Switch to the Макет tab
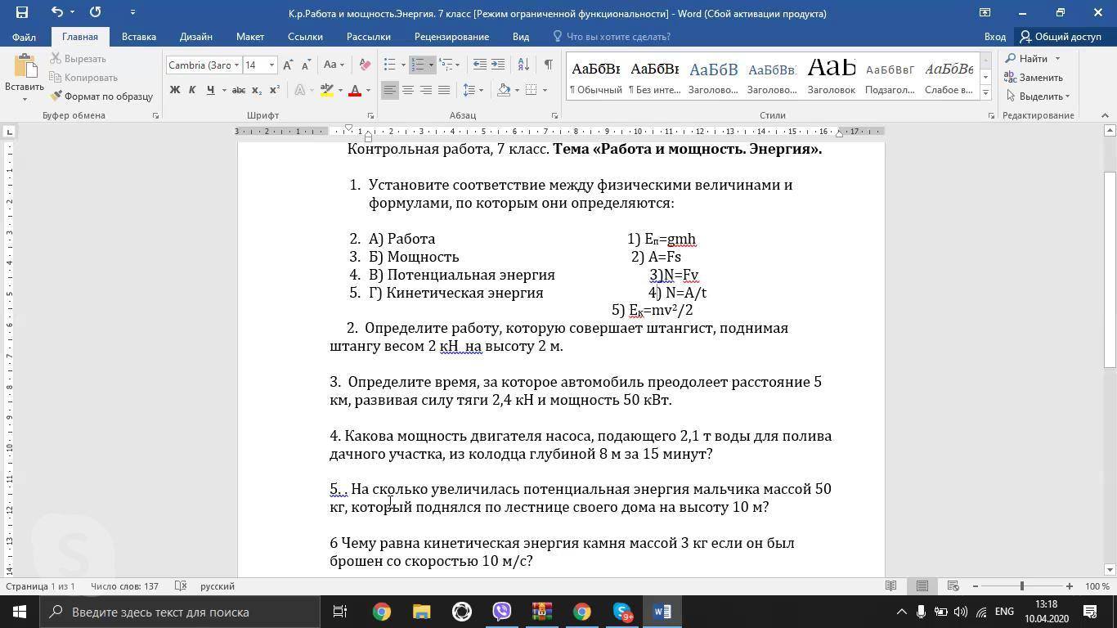The width and height of the screenshot is (1117, 628). [x=250, y=36]
